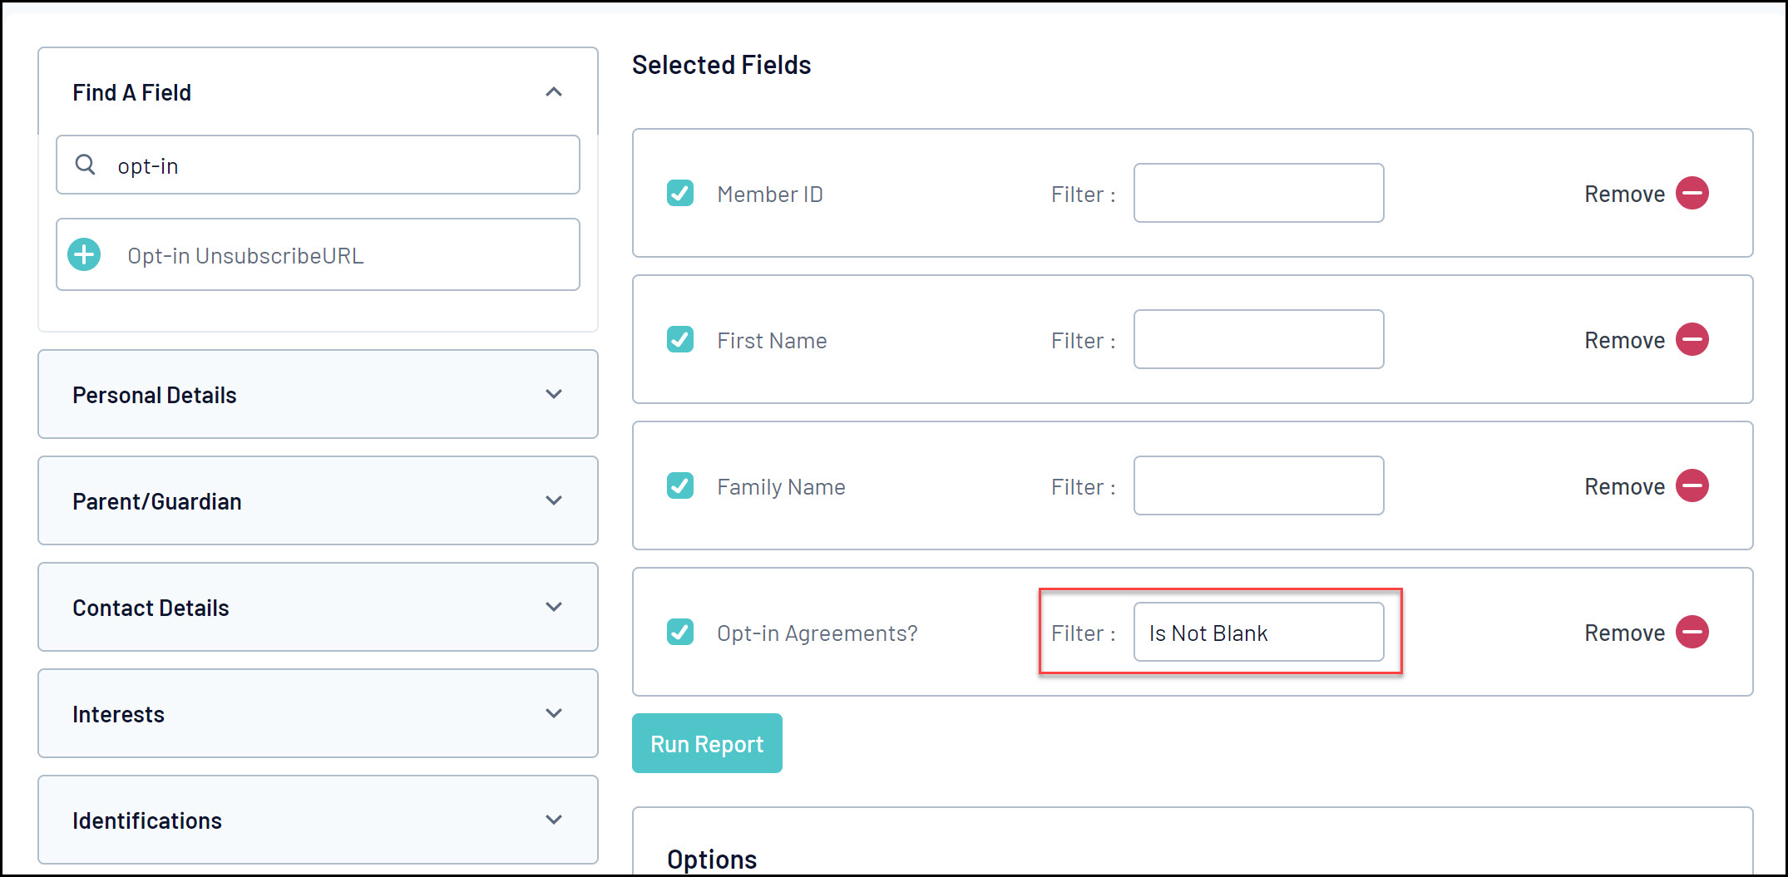Click the red minus icon for Opt-in Agreements

click(1692, 633)
